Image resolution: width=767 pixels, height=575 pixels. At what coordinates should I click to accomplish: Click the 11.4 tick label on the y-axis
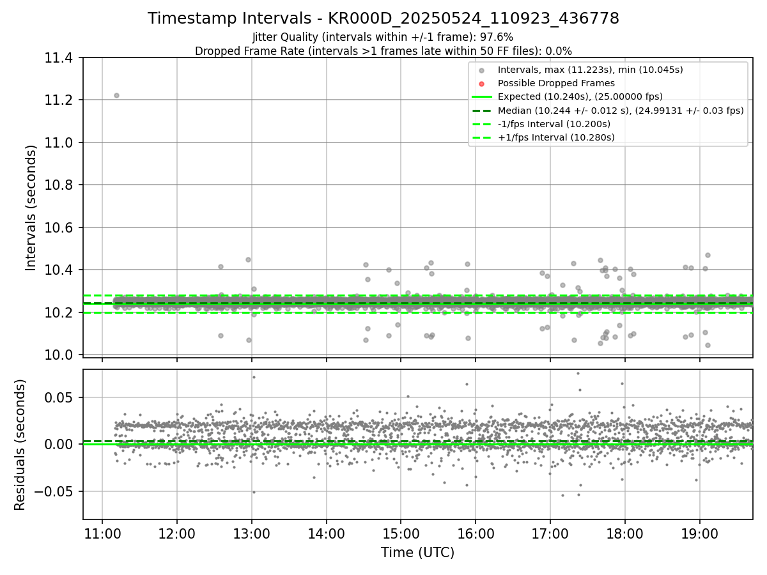[x=60, y=58]
